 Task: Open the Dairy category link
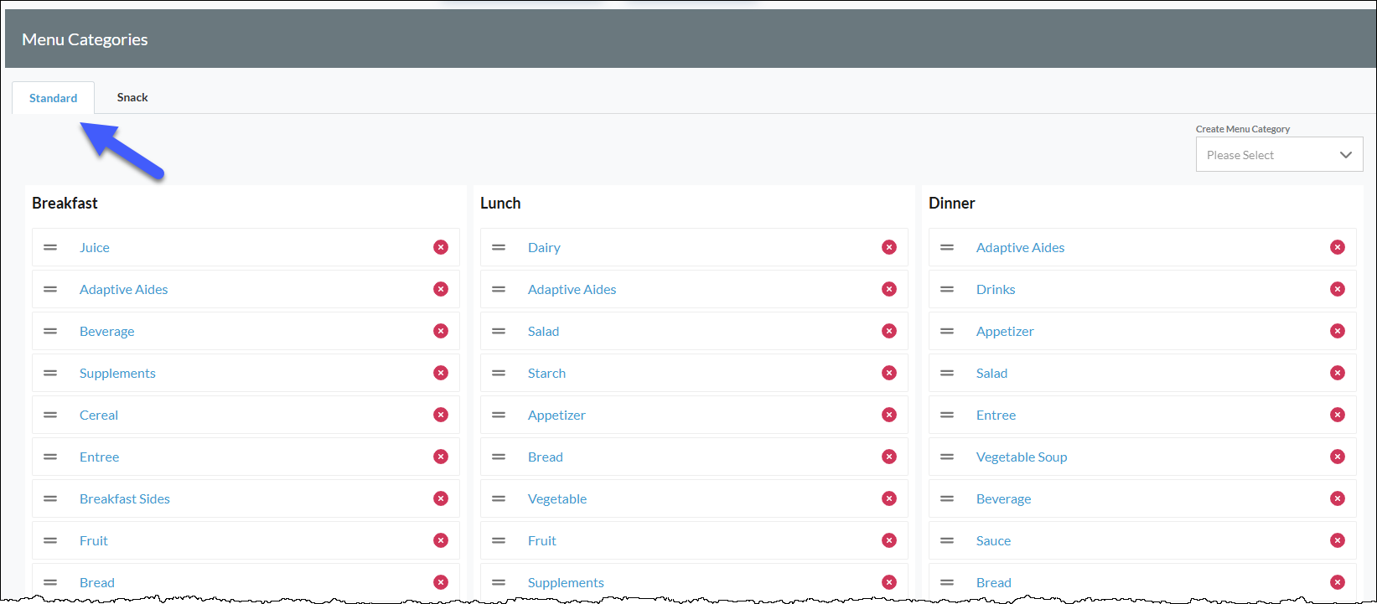point(544,247)
